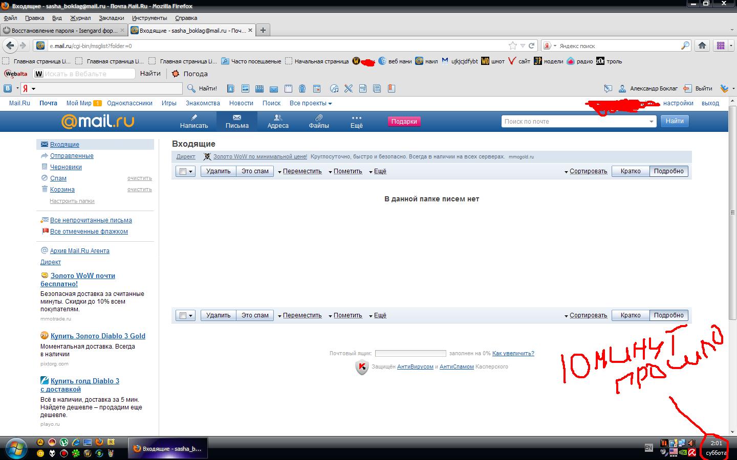Screen dimensions: 737x460
Task: Open the lower Переместить dropdown
Action: (299, 315)
